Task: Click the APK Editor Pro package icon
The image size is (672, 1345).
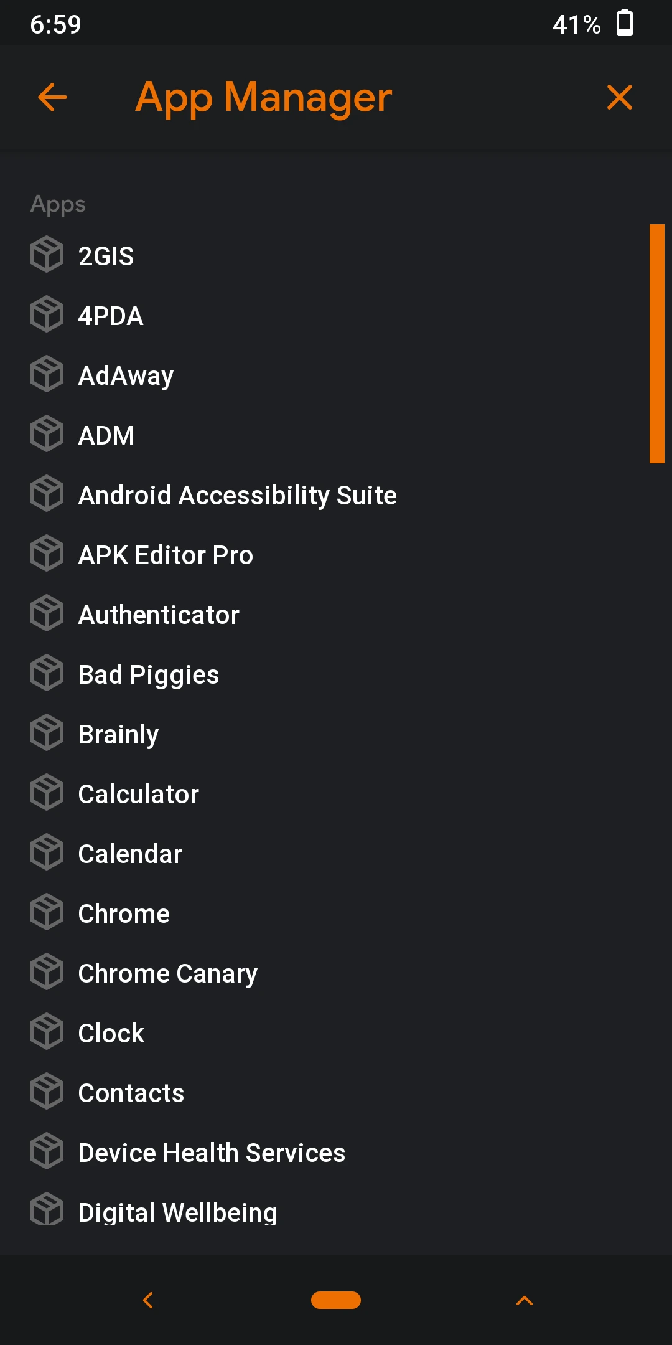Action: (x=46, y=554)
